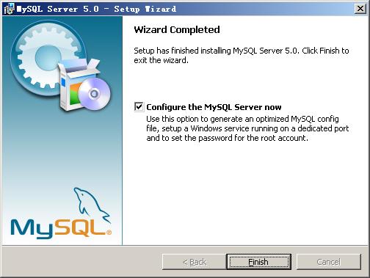Click the "Configure the MySQL Server now" label
Image resolution: width=370 pixels, height=278 pixels.
[214, 107]
